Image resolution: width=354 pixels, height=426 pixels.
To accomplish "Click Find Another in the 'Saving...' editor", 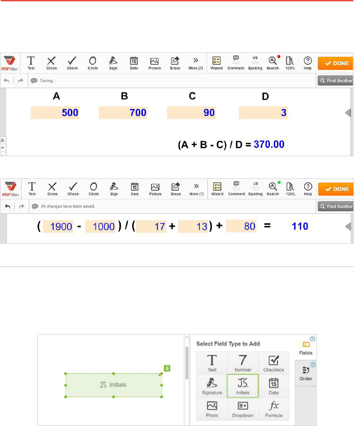I will pos(335,80).
